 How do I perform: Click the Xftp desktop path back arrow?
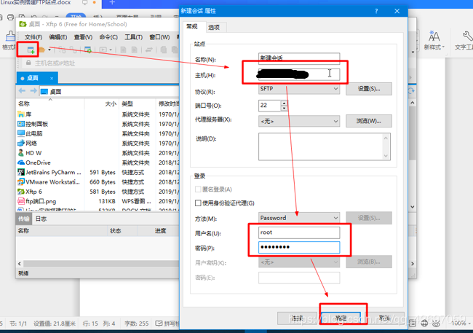(22, 90)
